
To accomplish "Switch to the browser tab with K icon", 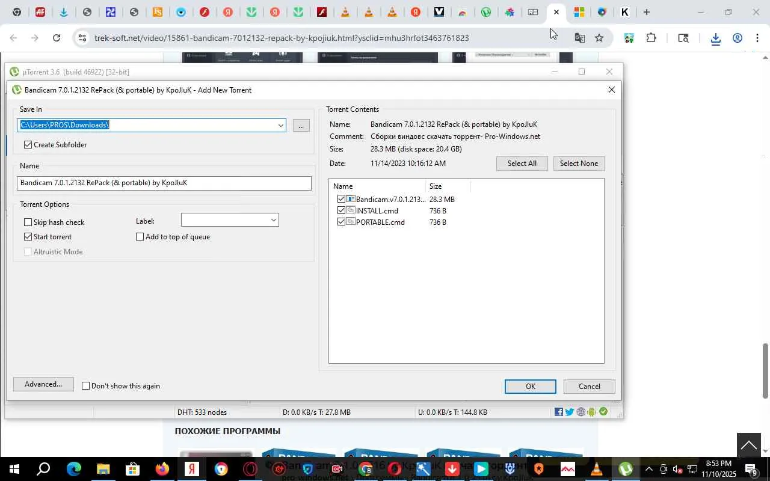I will 625,12.
